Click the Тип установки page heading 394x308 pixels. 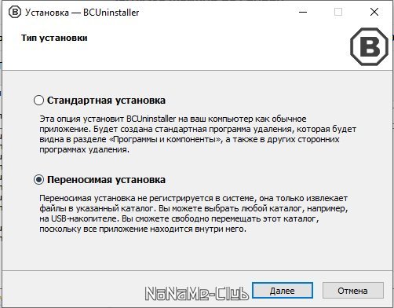coord(54,38)
